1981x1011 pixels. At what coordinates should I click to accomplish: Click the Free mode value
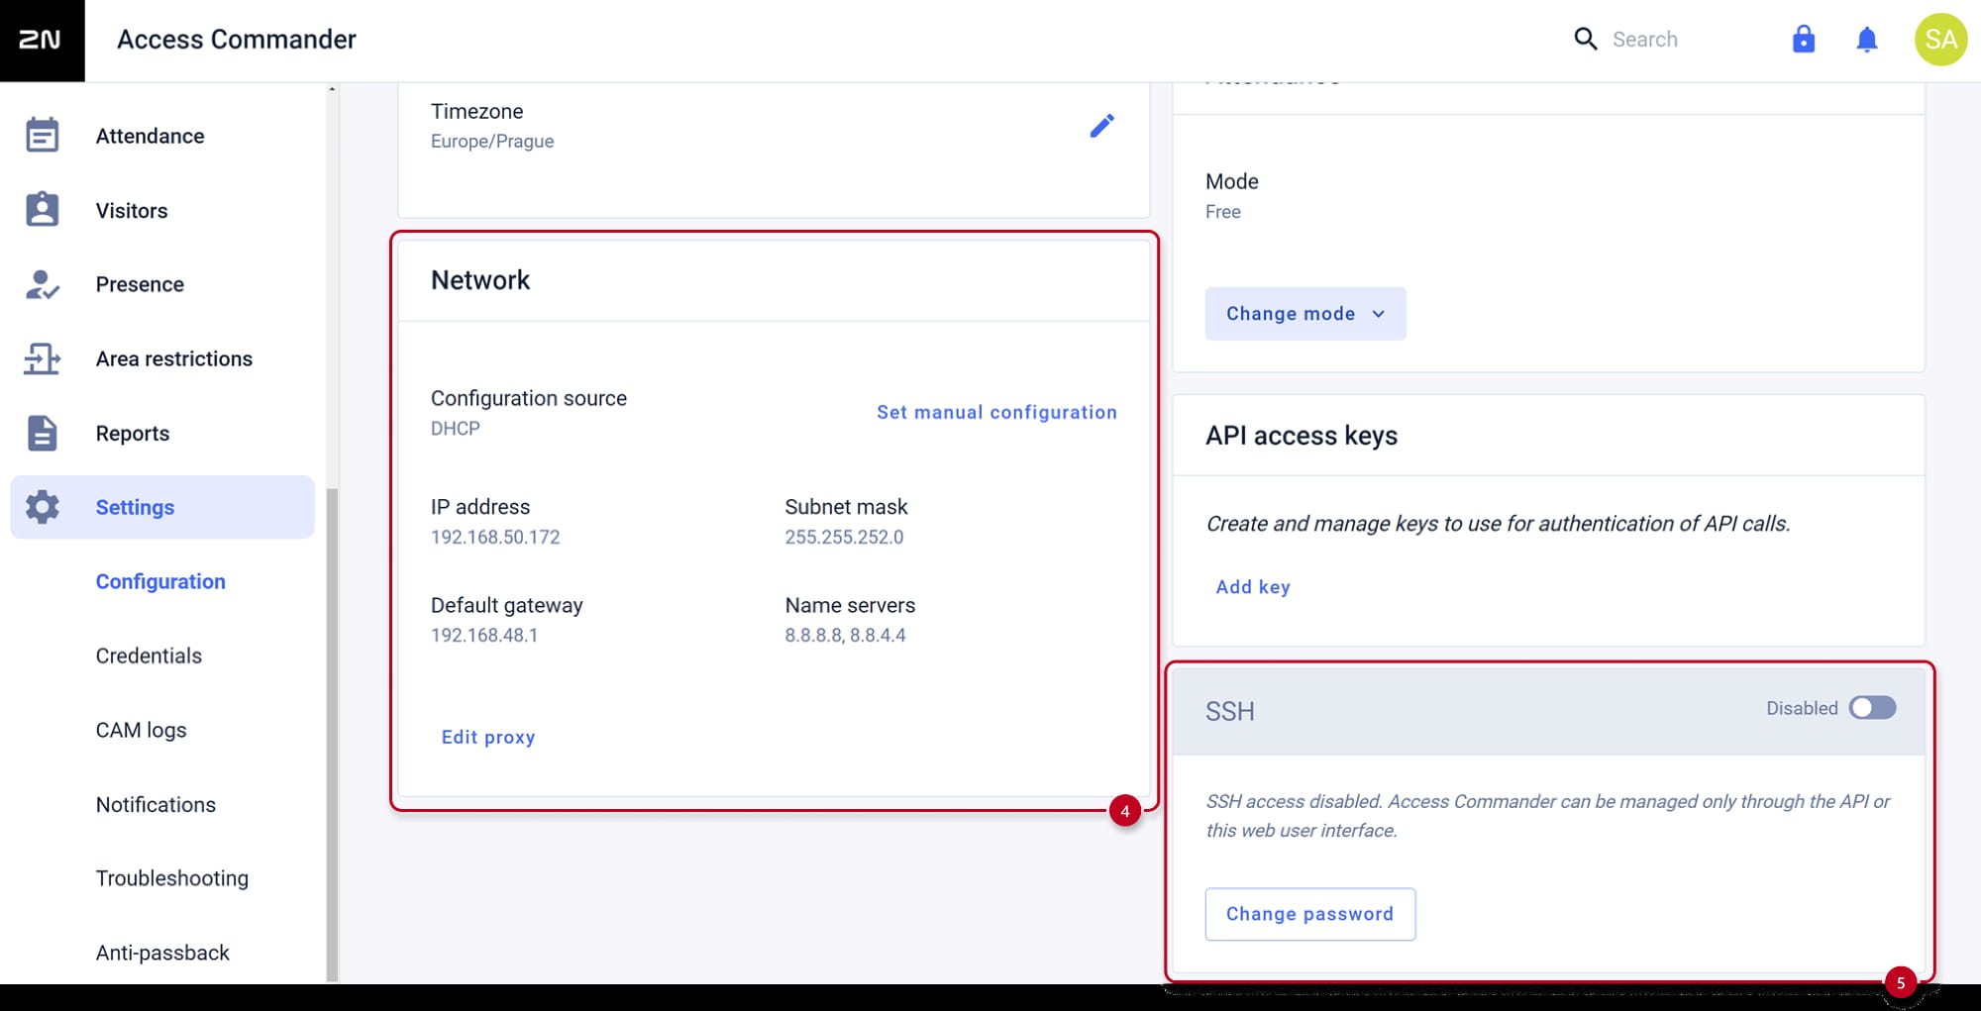point(1223,212)
